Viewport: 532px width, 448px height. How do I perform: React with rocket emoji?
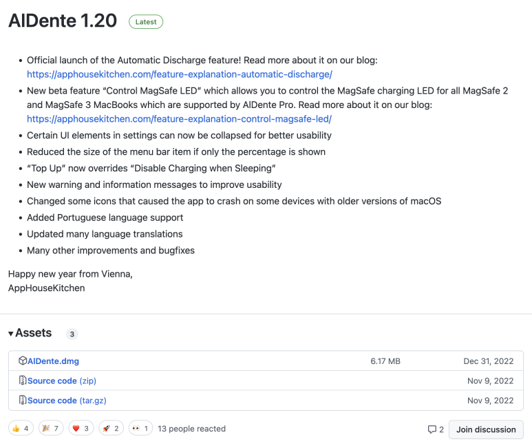(x=111, y=429)
